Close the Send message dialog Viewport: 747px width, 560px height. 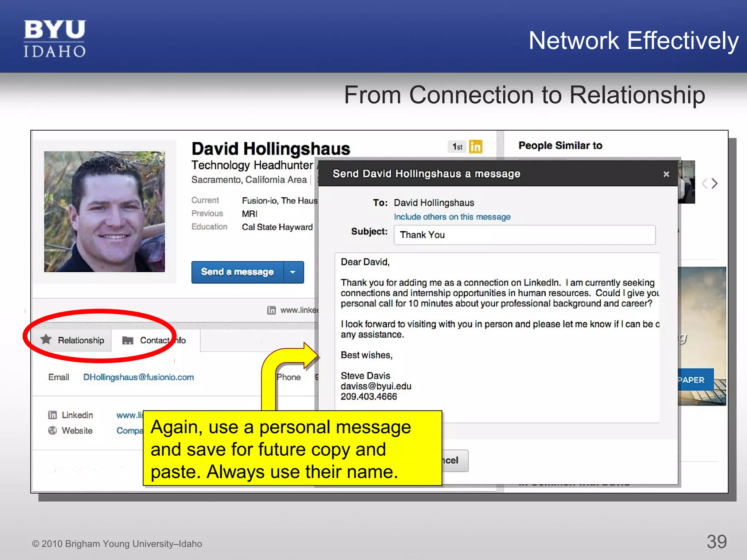pos(666,174)
